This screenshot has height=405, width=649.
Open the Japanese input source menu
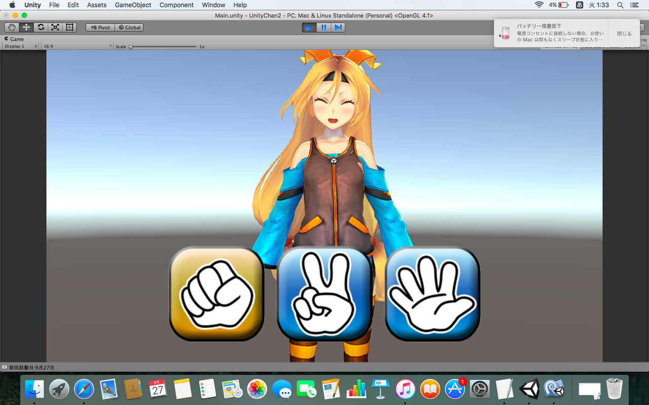click(x=580, y=5)
